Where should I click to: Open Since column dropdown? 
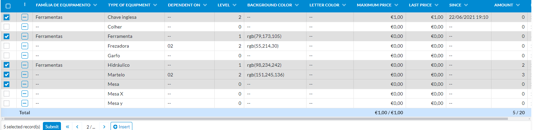(x=466, y=5)
